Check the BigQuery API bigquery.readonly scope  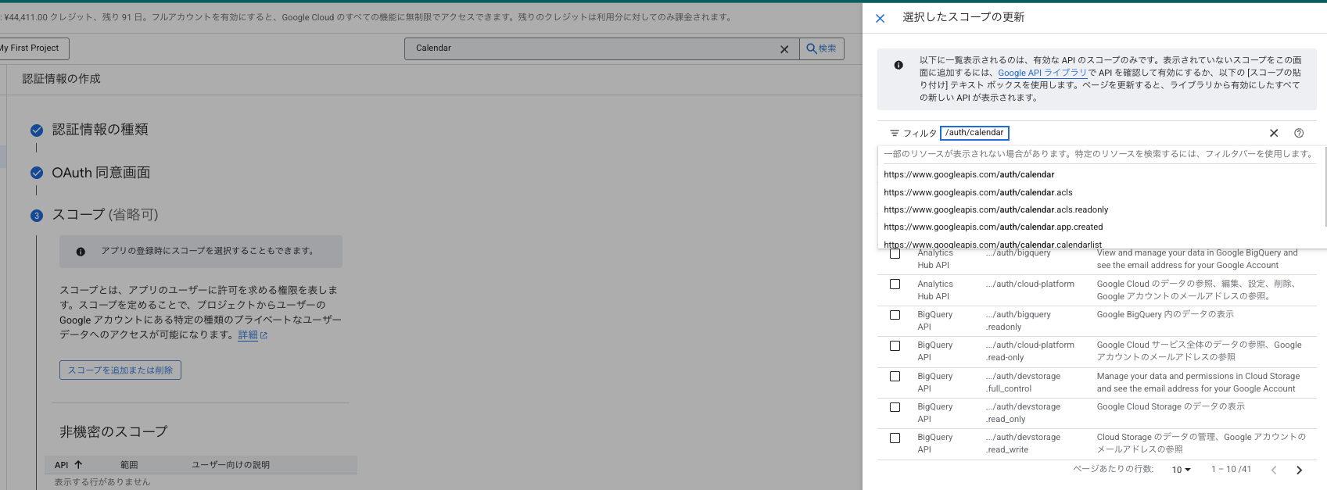pos(895,315)
